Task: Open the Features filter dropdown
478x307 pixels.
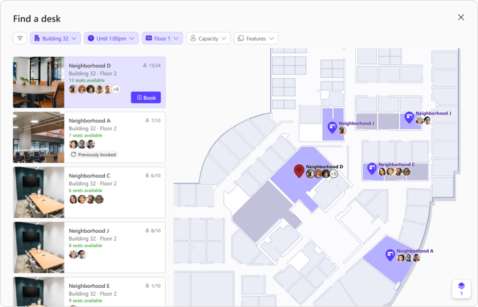Action: (x=256, y=39)
